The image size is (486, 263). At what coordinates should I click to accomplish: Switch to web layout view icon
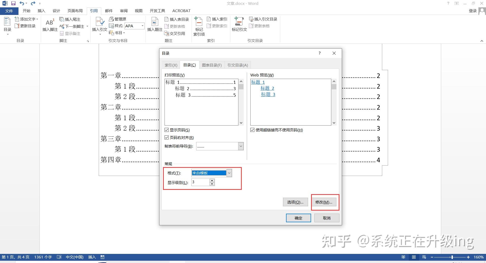(424, 257)
